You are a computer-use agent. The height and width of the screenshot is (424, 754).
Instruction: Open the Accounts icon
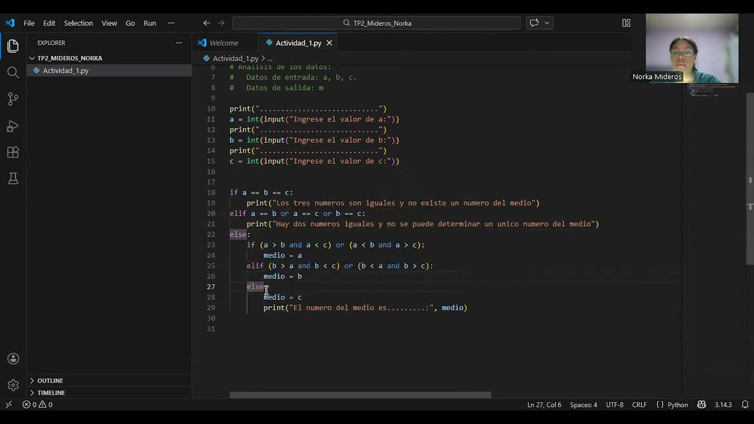pos(13,359)
